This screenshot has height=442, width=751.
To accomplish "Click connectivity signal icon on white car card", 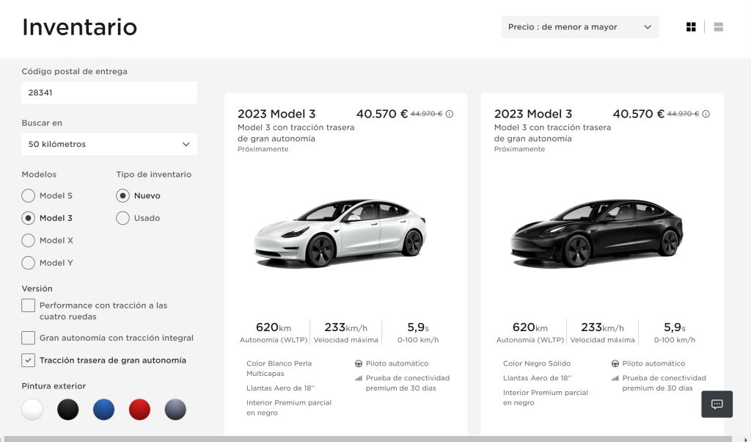I will click(359, 378).
